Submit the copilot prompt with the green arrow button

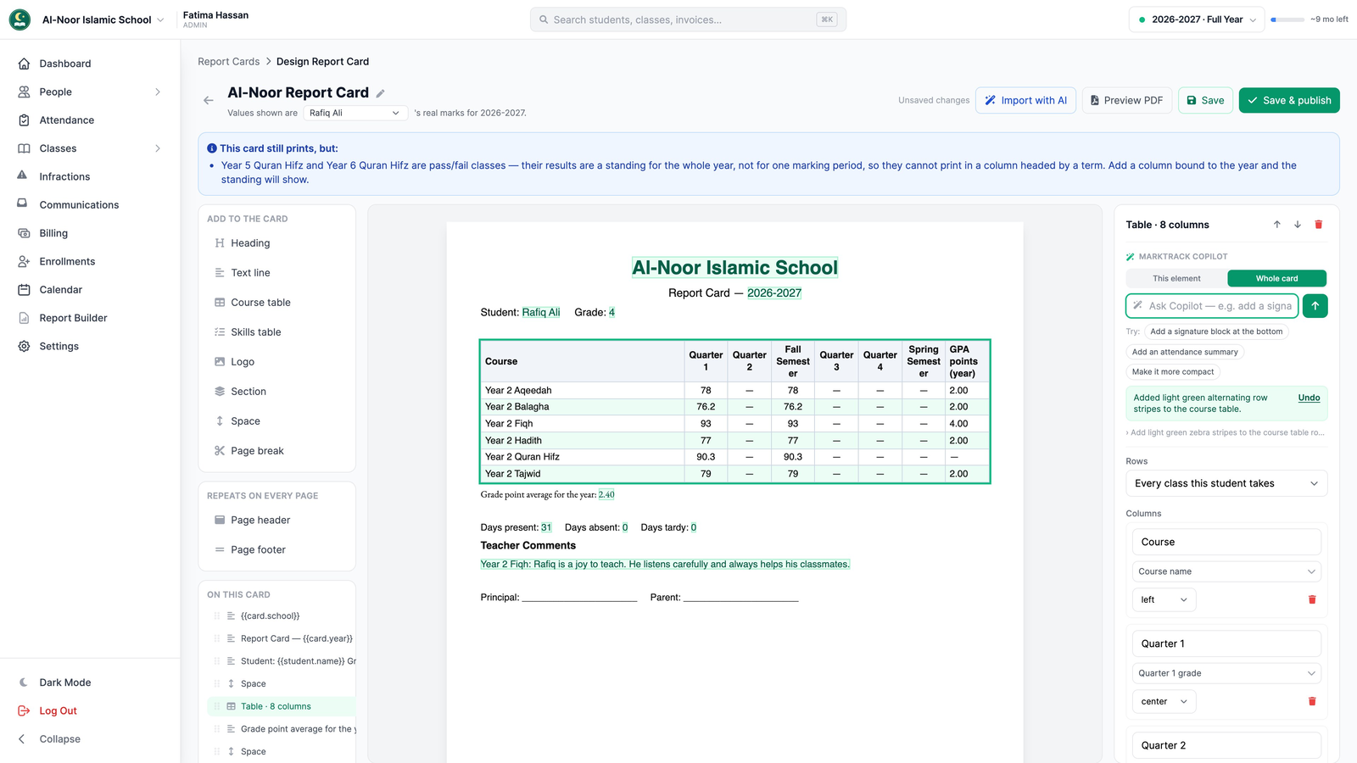[x=1315, y=306]
